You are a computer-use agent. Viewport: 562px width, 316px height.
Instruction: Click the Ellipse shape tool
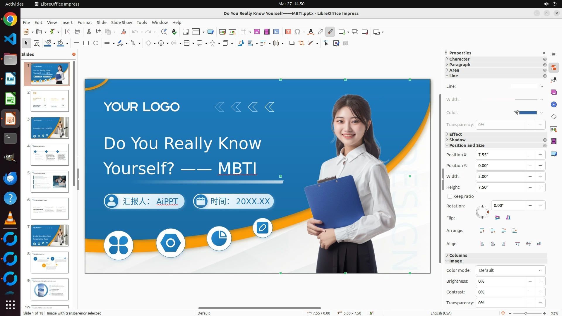click(95, 43)
